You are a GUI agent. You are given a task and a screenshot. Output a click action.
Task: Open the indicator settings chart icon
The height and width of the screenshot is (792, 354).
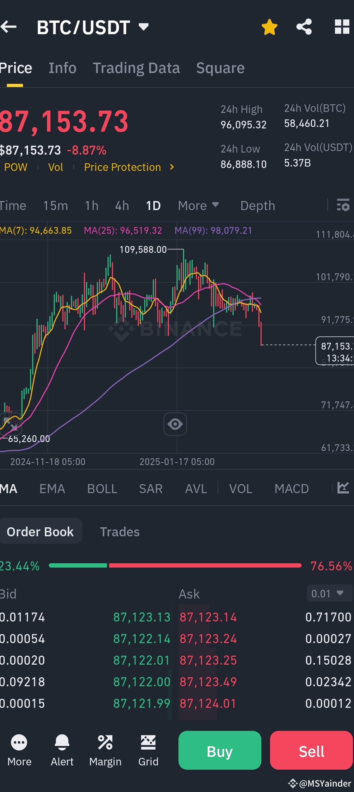pos(343,488)
